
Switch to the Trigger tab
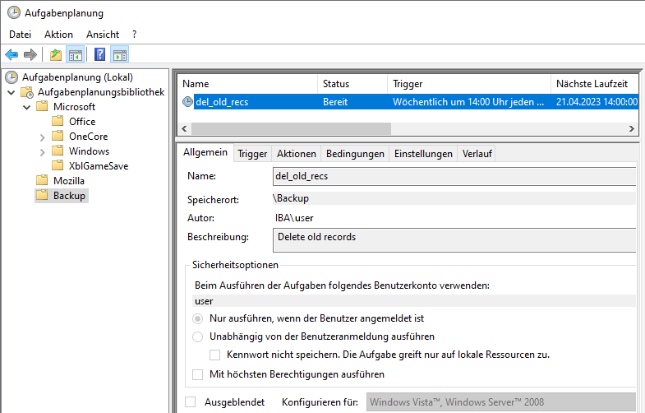252,154
